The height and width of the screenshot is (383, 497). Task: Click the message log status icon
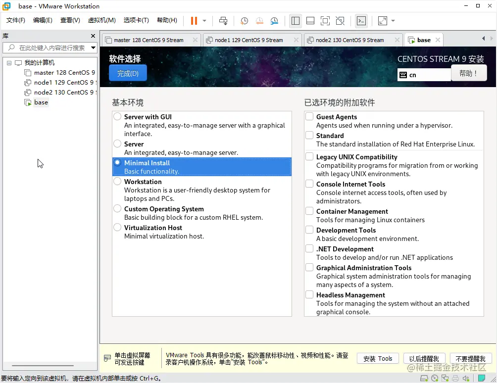[482, 378]
